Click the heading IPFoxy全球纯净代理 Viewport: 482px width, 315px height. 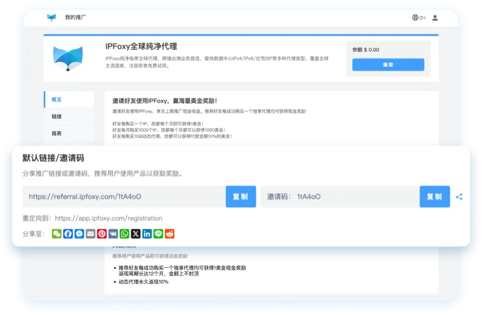click(x=141, y=47)
